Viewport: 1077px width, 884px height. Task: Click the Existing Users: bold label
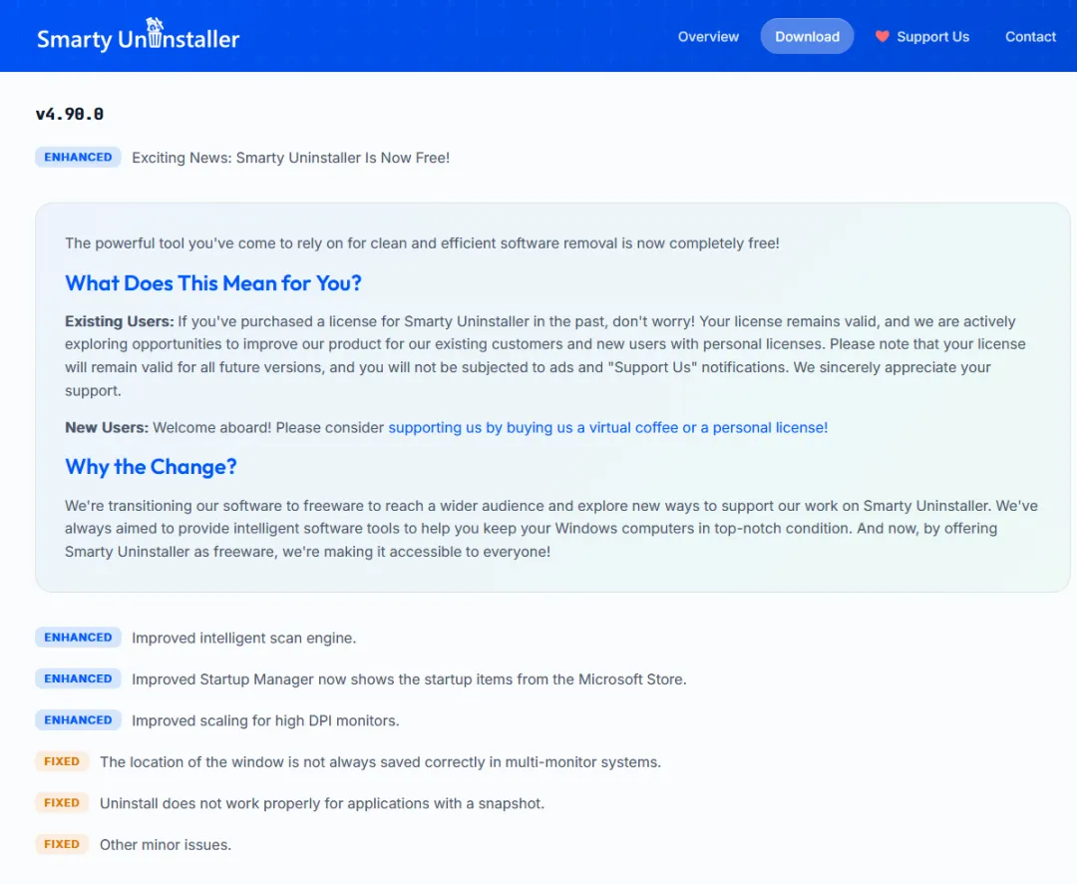point(120,321)
